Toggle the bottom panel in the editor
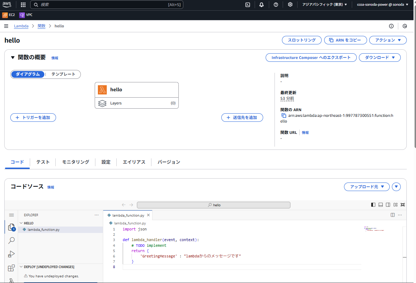This screenshot has height=283, width=416. (x=380, y=205)
